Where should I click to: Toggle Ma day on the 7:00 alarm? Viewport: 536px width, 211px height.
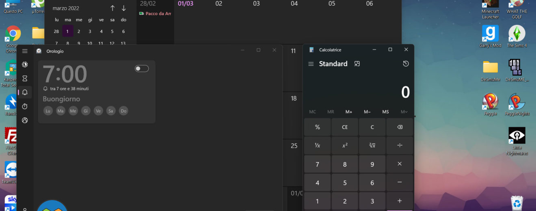[x=61, y=111]
